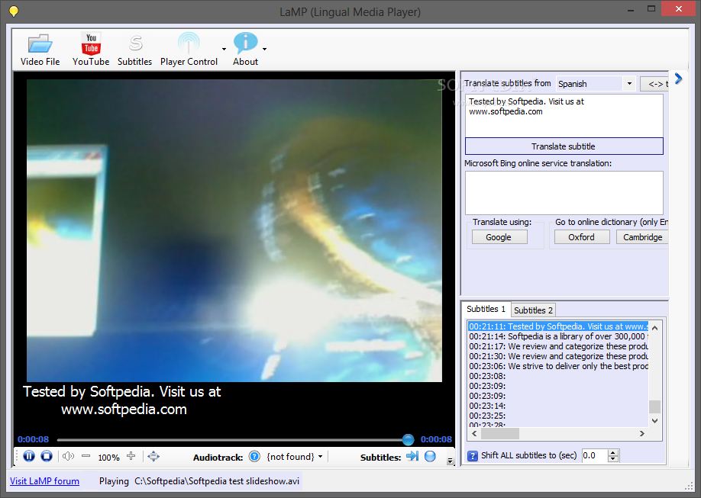
Task: Click the playing file path in status bar
Action: tap(217, 481)
